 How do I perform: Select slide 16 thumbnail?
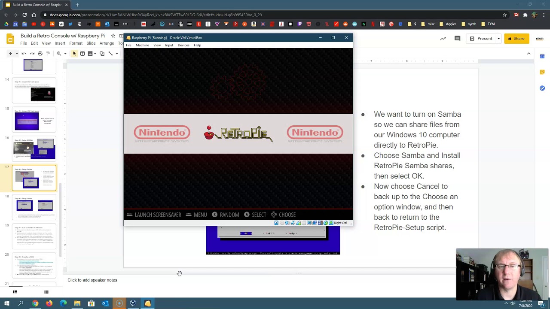click(x=34, y=148)
